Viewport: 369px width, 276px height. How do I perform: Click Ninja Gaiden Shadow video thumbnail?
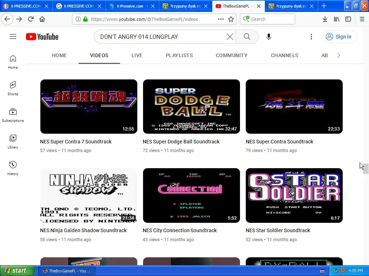click(x=89, y=195)
